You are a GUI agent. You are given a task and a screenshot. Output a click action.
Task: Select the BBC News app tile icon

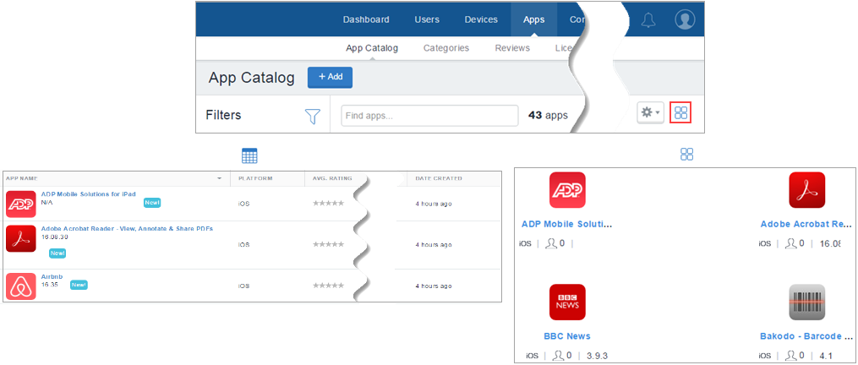567,302
